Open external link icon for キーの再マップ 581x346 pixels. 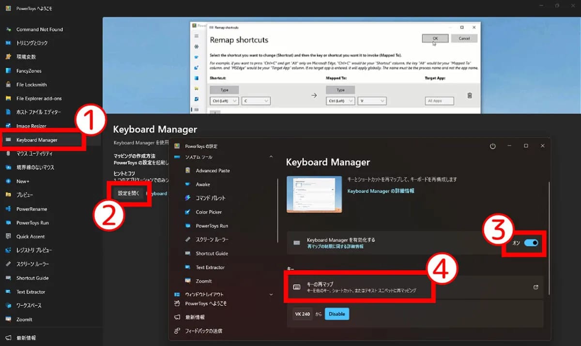coord(535,287)
